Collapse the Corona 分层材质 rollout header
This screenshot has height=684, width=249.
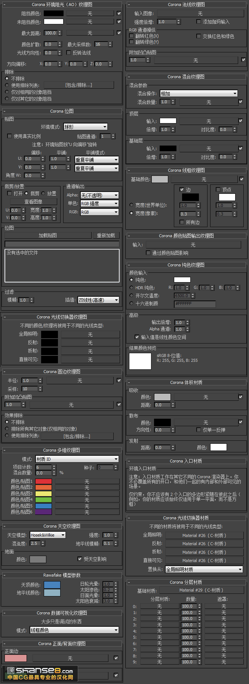(x=186, y=582)
